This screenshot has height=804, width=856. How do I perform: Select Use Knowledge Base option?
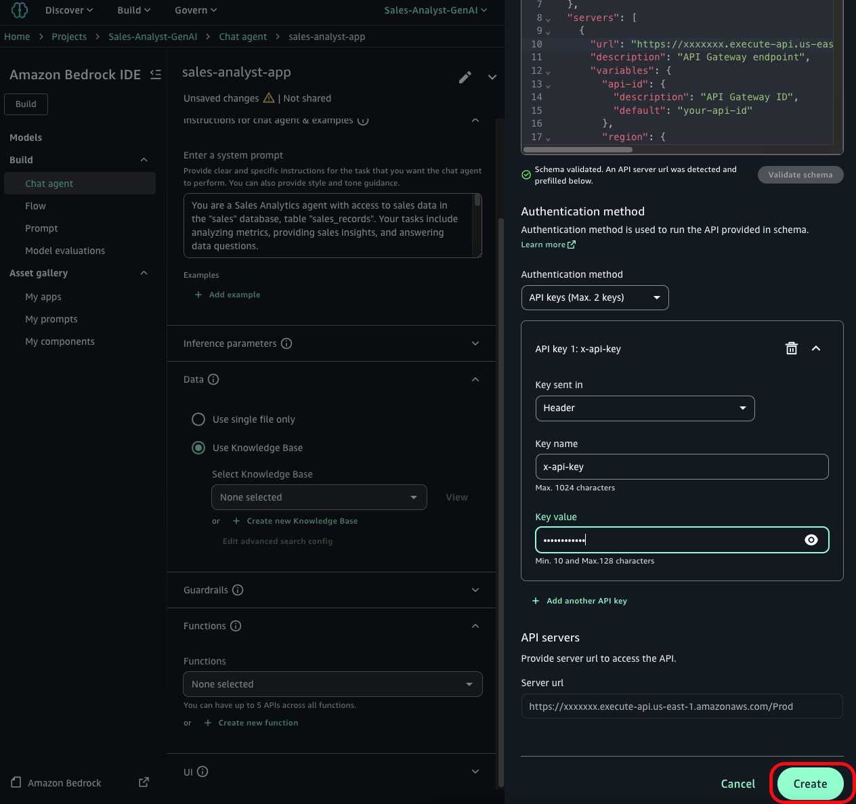click(x=198, y=448)
